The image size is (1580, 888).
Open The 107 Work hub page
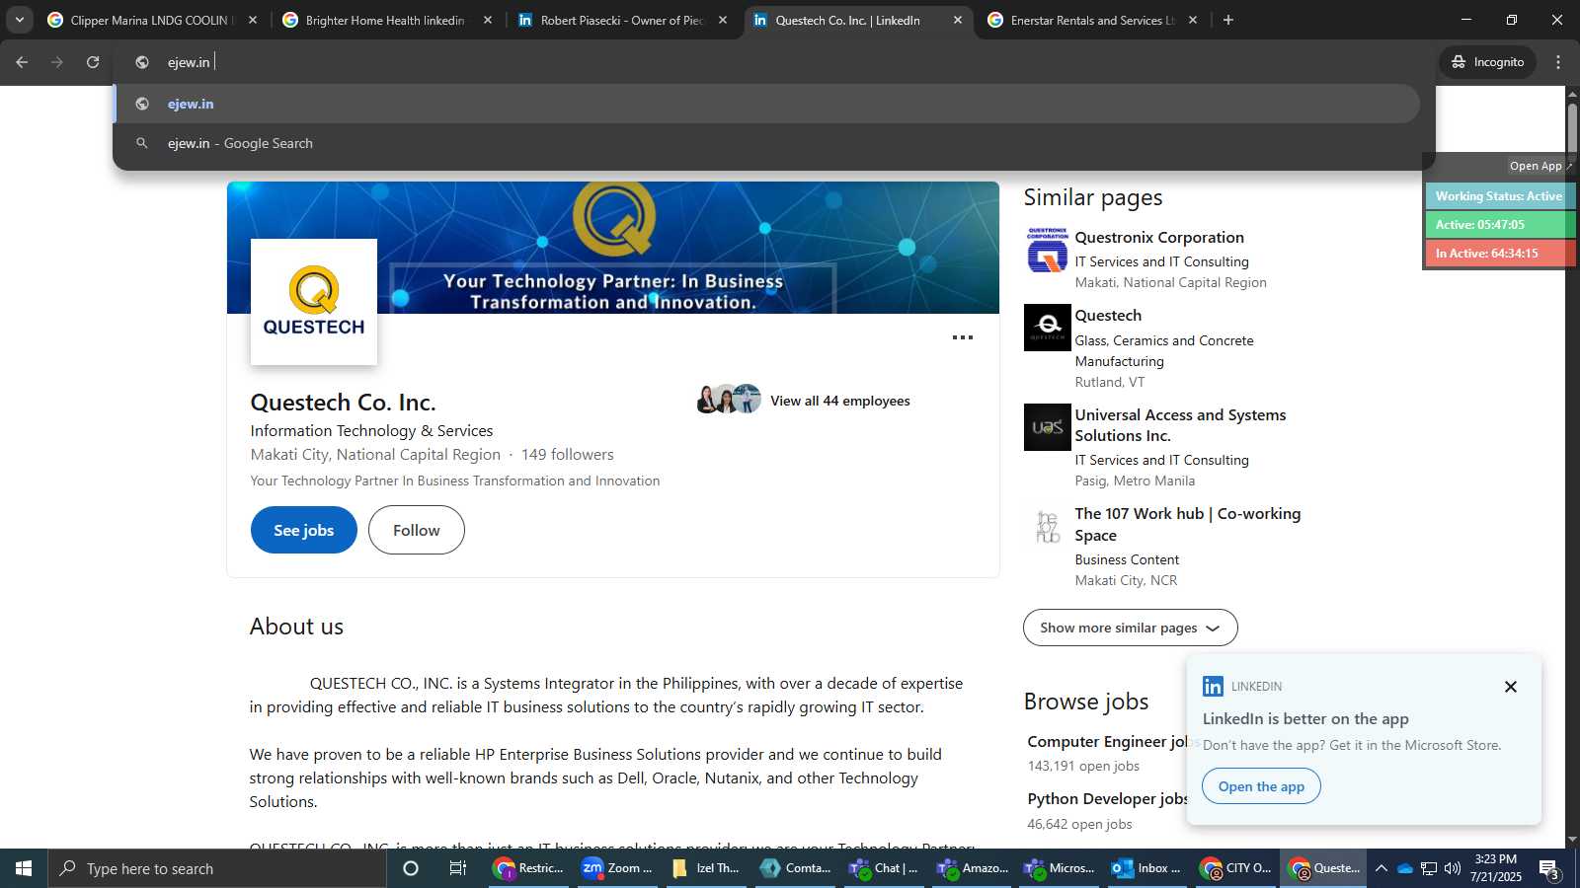click(1188, 524)
